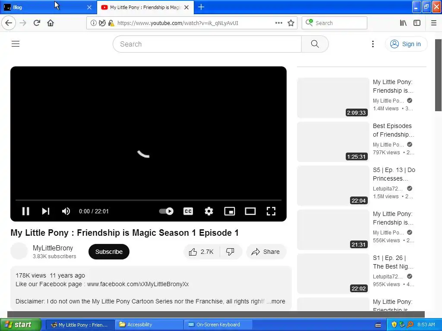Click the browser forward arrow
Screen dimensions: 442x331
23,23
